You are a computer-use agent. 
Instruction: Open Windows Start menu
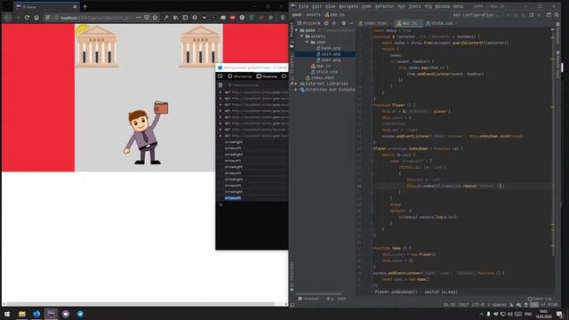[x=7, y=314]
